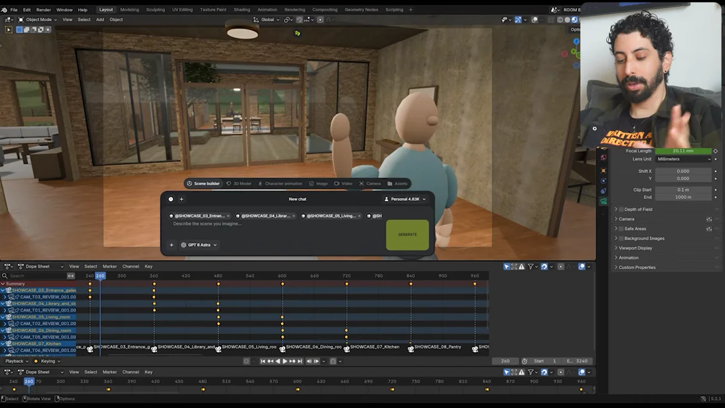Play the animation forward
Viewport: 725px width, 408px height.
285,361
